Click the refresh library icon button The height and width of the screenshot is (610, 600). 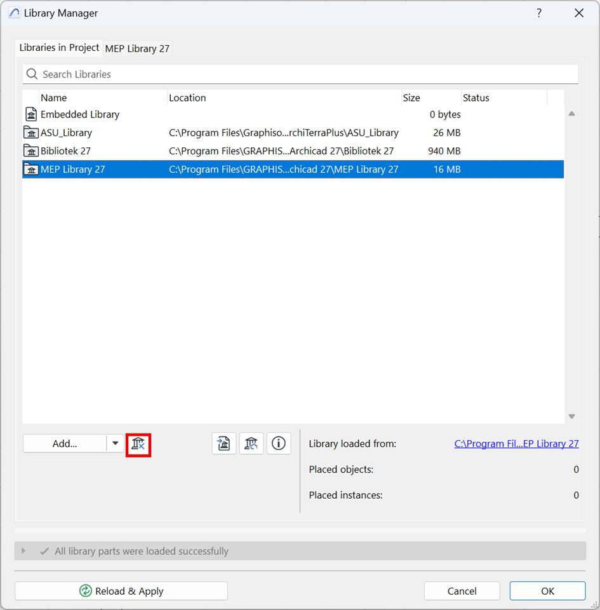[251, 444]
